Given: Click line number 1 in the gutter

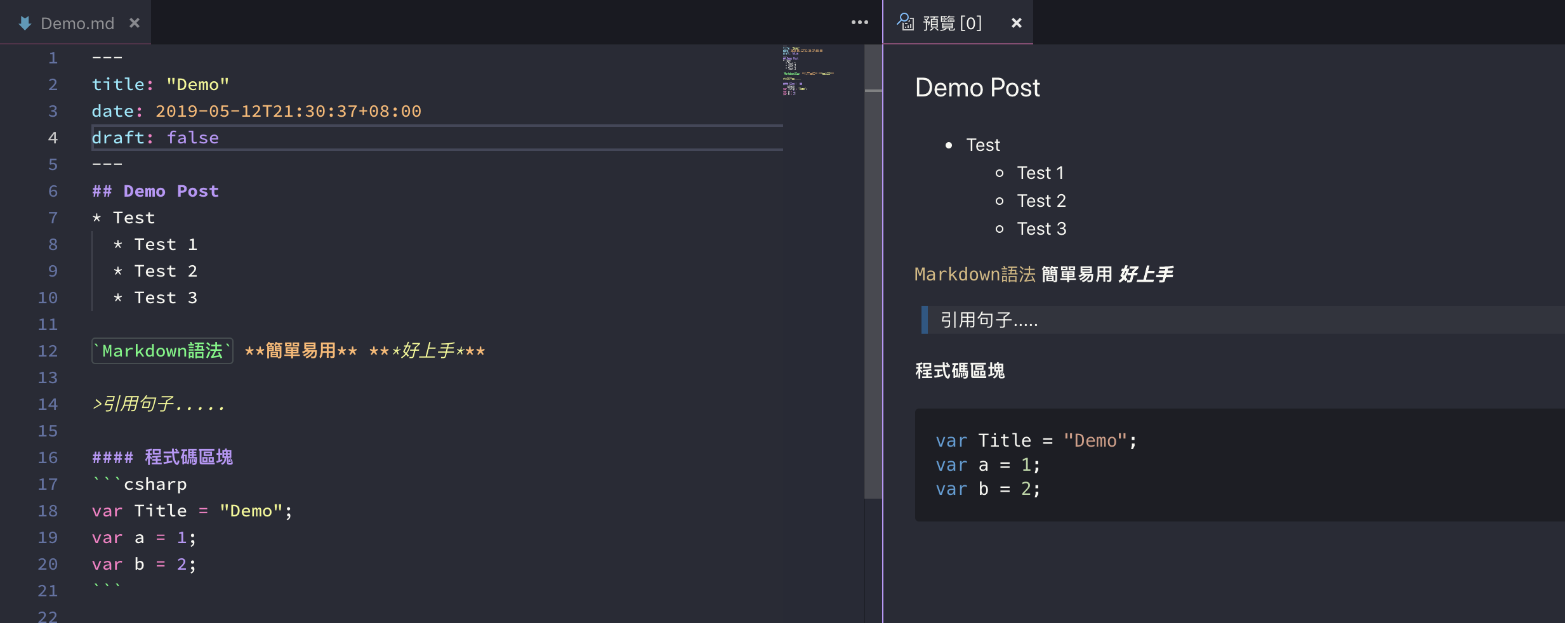Looking at the screenshot, I should (53, 58).
